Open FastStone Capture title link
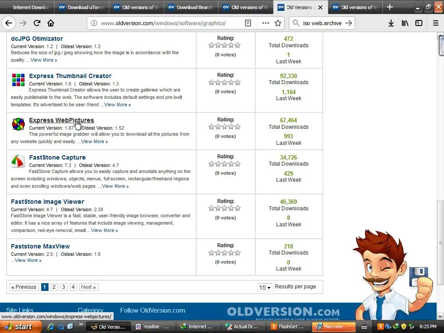Image resolution: width=444 pixels, height=333 pixels. 57,157
